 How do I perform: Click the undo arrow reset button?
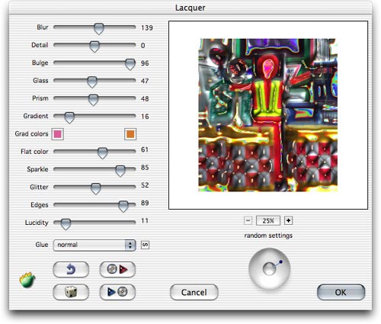[x=71, y=269]
